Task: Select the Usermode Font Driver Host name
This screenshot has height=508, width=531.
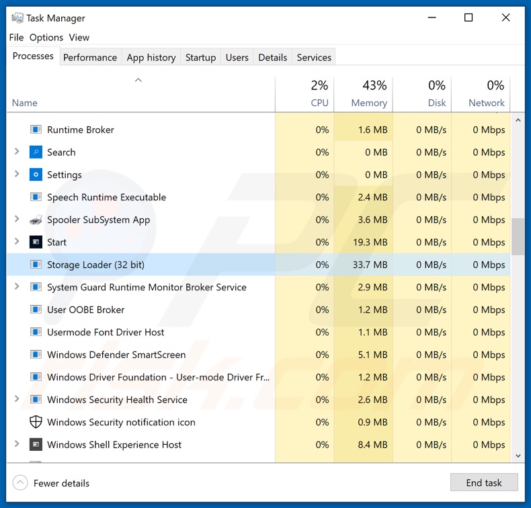Action: 106,332
